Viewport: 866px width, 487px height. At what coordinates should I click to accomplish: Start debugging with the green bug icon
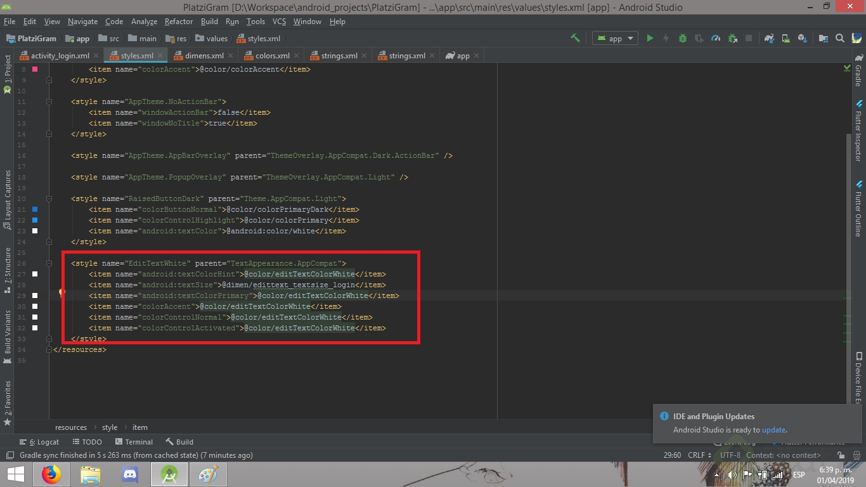(x=683, y=38)
